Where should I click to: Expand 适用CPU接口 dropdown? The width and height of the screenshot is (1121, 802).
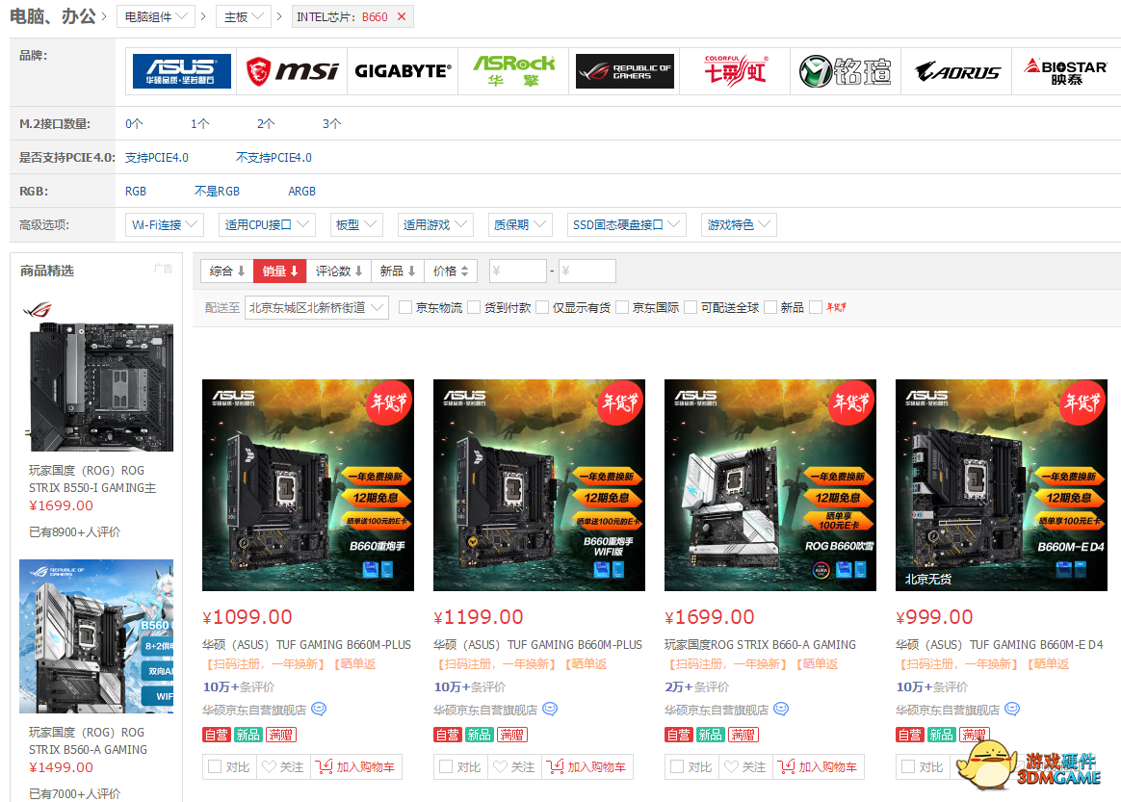(267, 224)
